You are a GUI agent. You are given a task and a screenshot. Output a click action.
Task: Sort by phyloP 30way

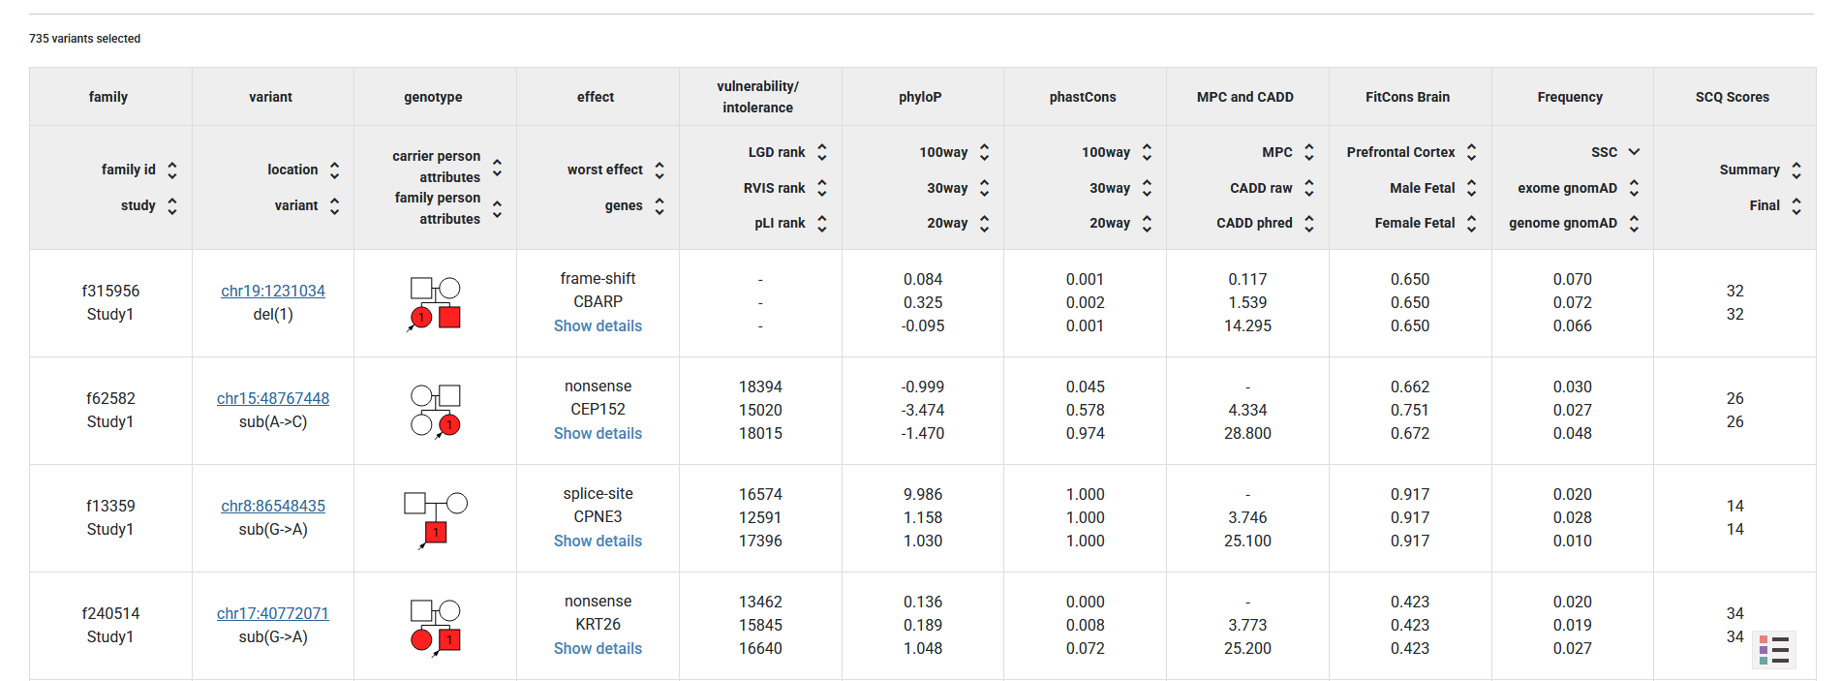pyautogui.click(x=985, y=188)
